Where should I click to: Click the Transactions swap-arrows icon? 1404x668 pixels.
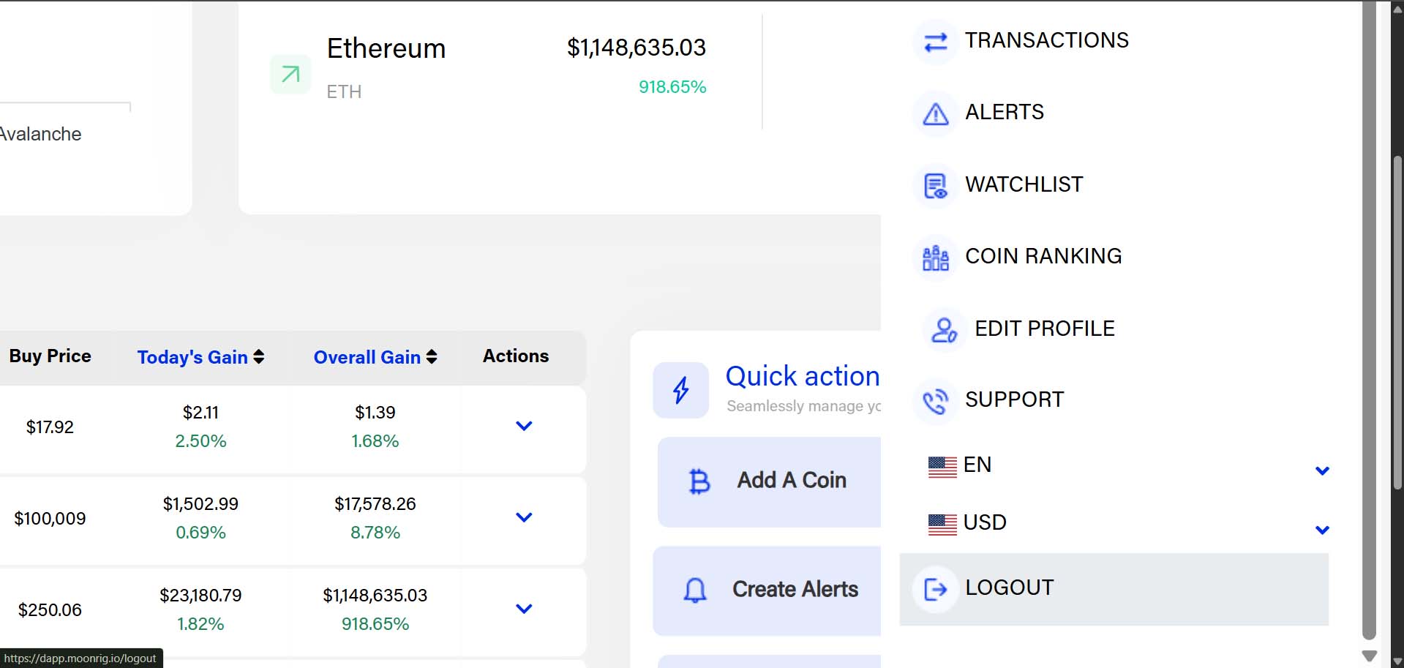936,42
